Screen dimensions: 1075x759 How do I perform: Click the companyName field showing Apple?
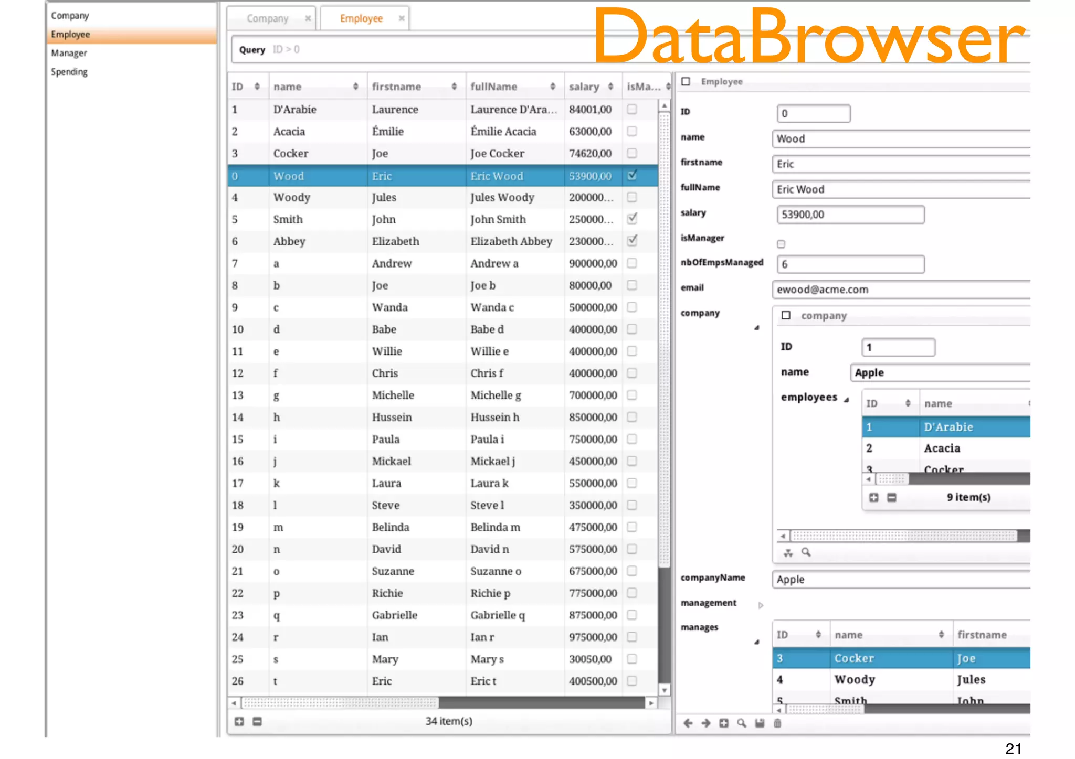pyautogui.click(x=902, y=580)
